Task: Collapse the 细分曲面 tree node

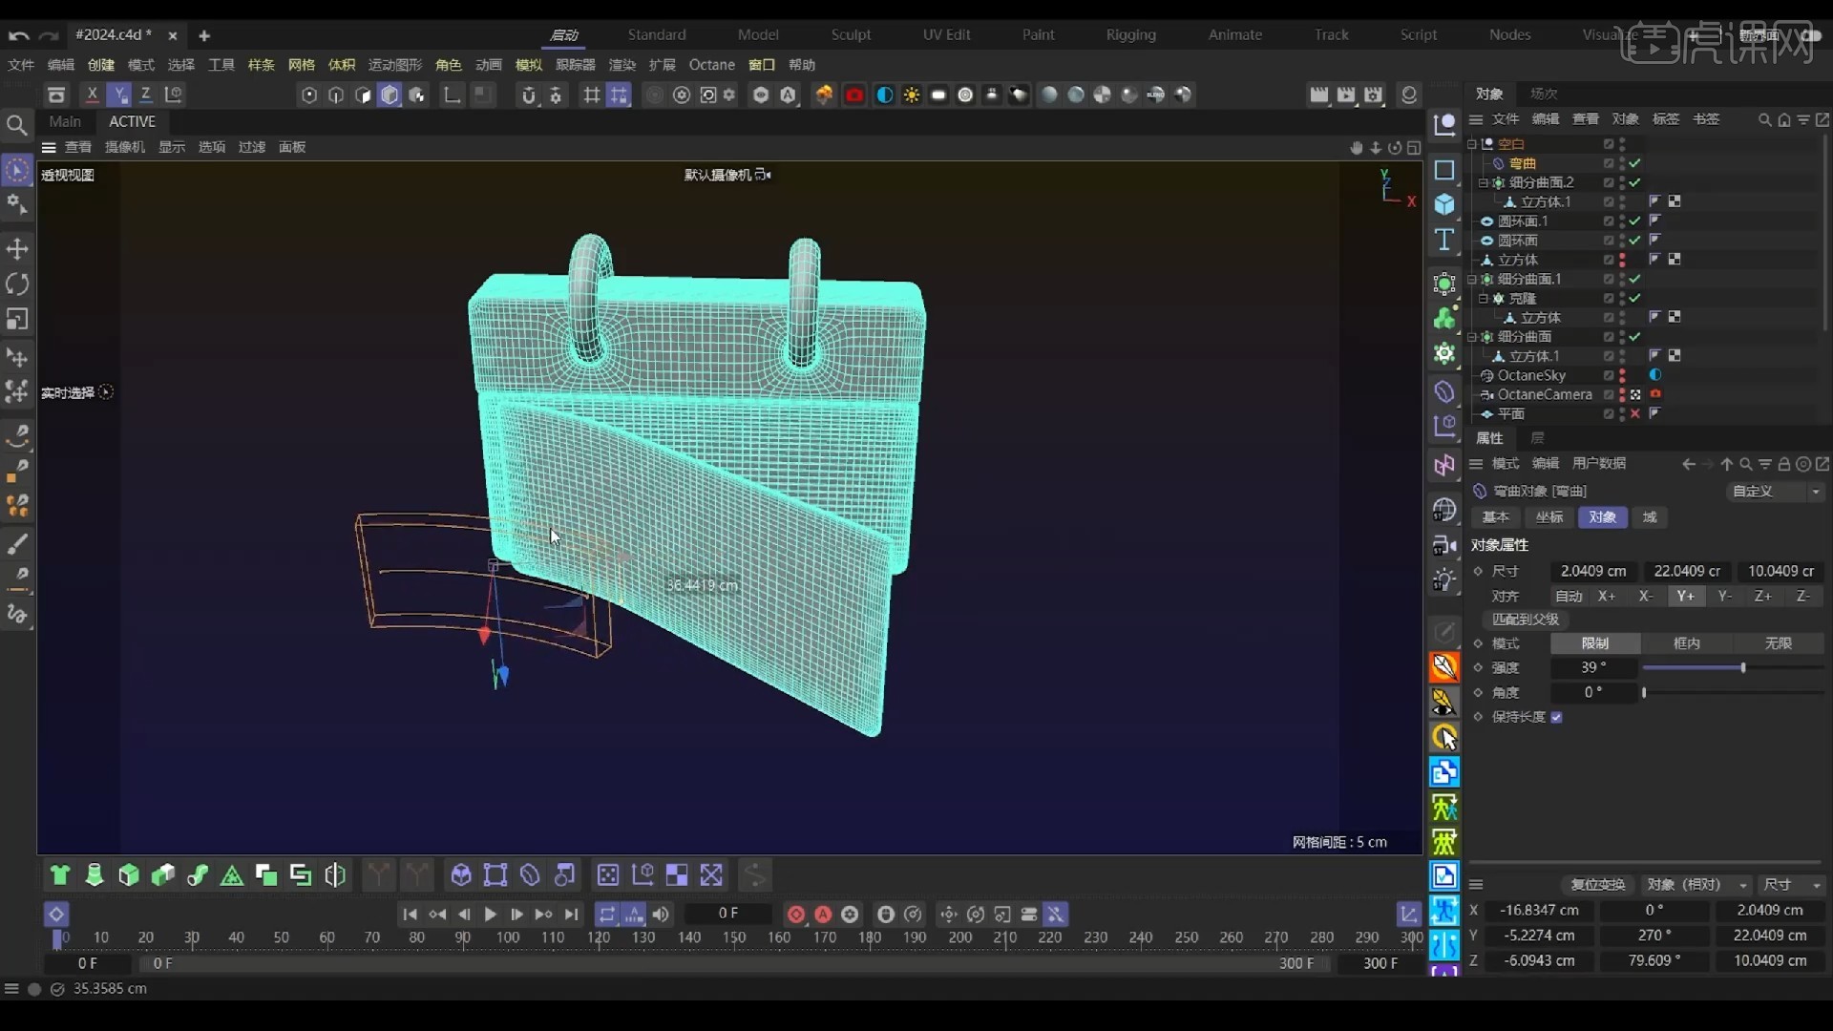Action: pyautogui.click(x=1472, y=337)
